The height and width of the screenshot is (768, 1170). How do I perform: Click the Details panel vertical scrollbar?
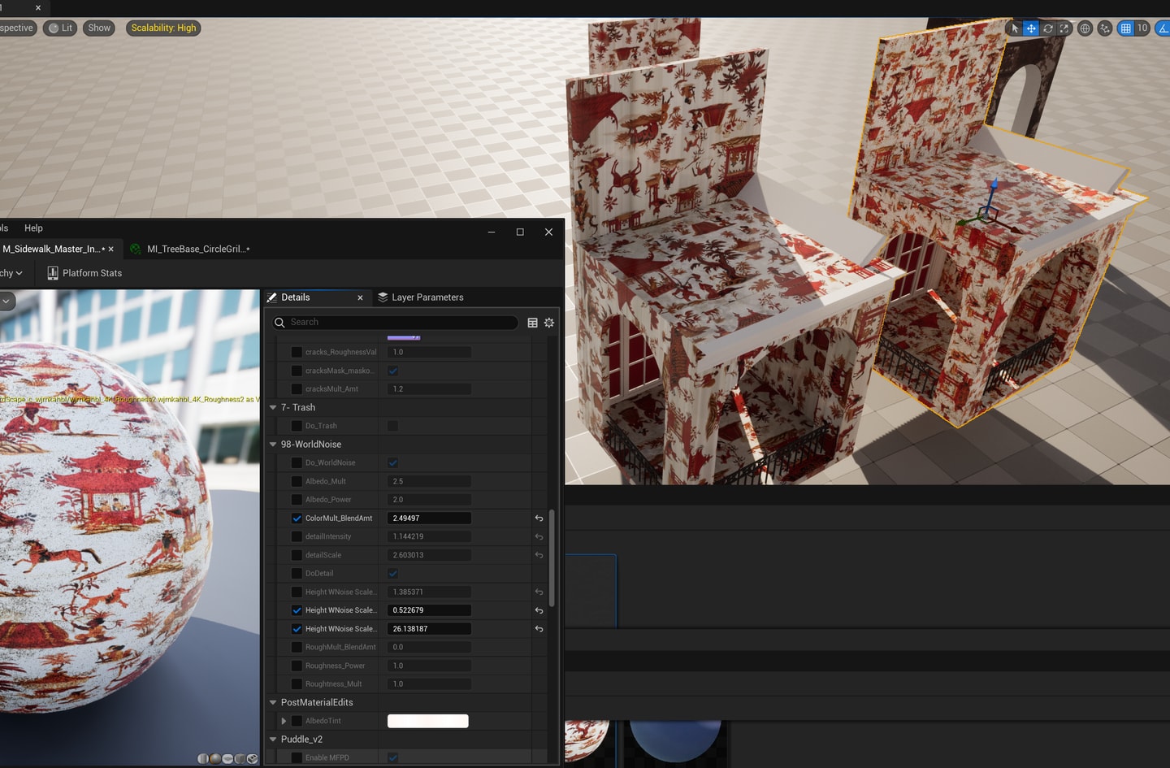pyautogui.click(x=552, y=558)
